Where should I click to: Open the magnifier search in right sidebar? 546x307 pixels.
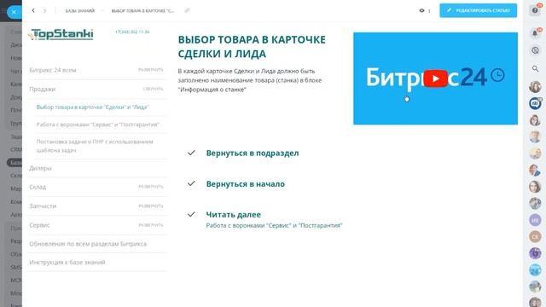535,68
